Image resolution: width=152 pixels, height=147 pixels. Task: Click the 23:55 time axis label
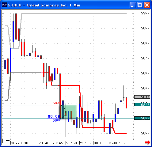(x=85, y=143)
